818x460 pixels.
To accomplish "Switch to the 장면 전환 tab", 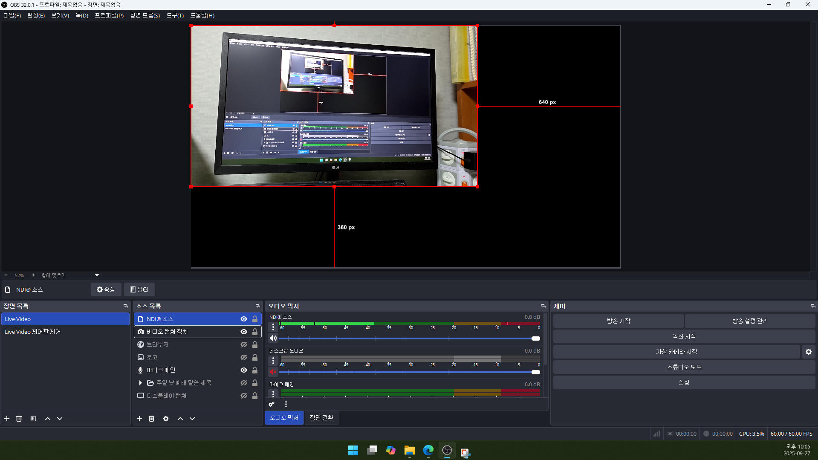I will click(321, 418).
